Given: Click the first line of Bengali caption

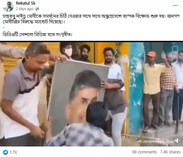Looking at the screenshot, I should click(91, 16).
